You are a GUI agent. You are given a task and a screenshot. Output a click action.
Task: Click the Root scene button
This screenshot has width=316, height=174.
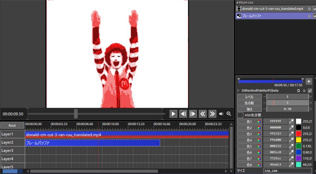tap(12, 126)
